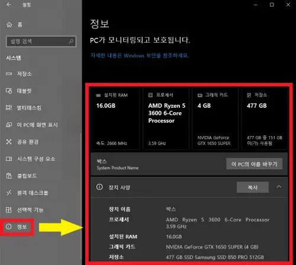Image resolution: width=296 pixels, height=265 pixels.
Task: Click inside the 설정 검색 search box
Action: click(41, 41)
